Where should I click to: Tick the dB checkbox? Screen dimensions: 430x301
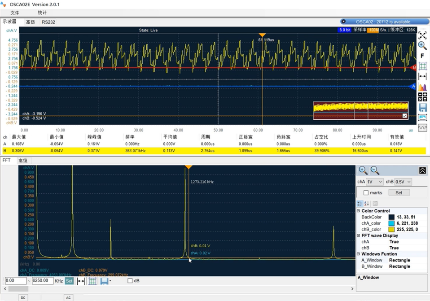click(x=130, y=281)
